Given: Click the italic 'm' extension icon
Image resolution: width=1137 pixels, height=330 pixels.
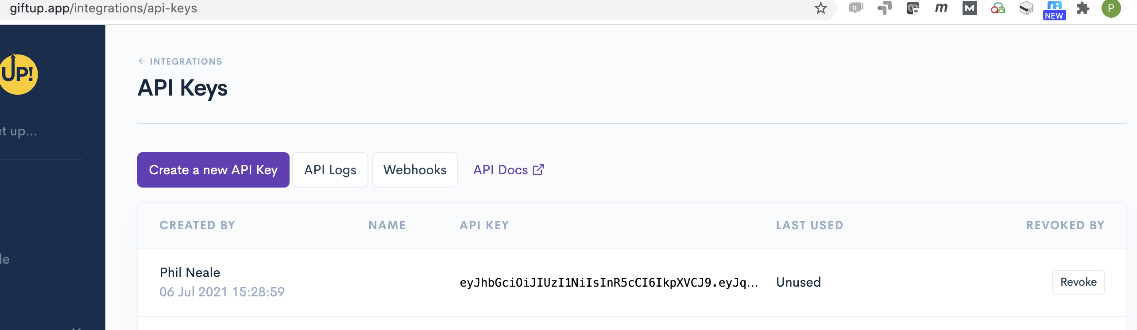Looking at the screenshot, I should pos(941,8).
